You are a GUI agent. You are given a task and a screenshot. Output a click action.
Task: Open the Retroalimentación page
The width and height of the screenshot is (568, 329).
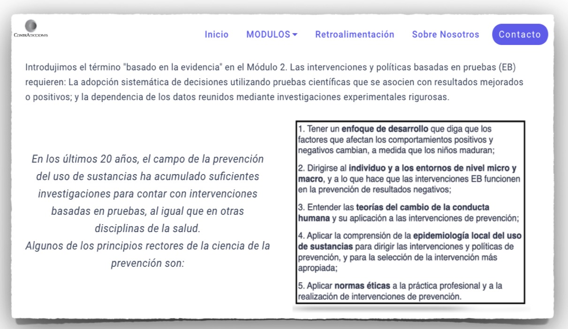coord(355,35)
